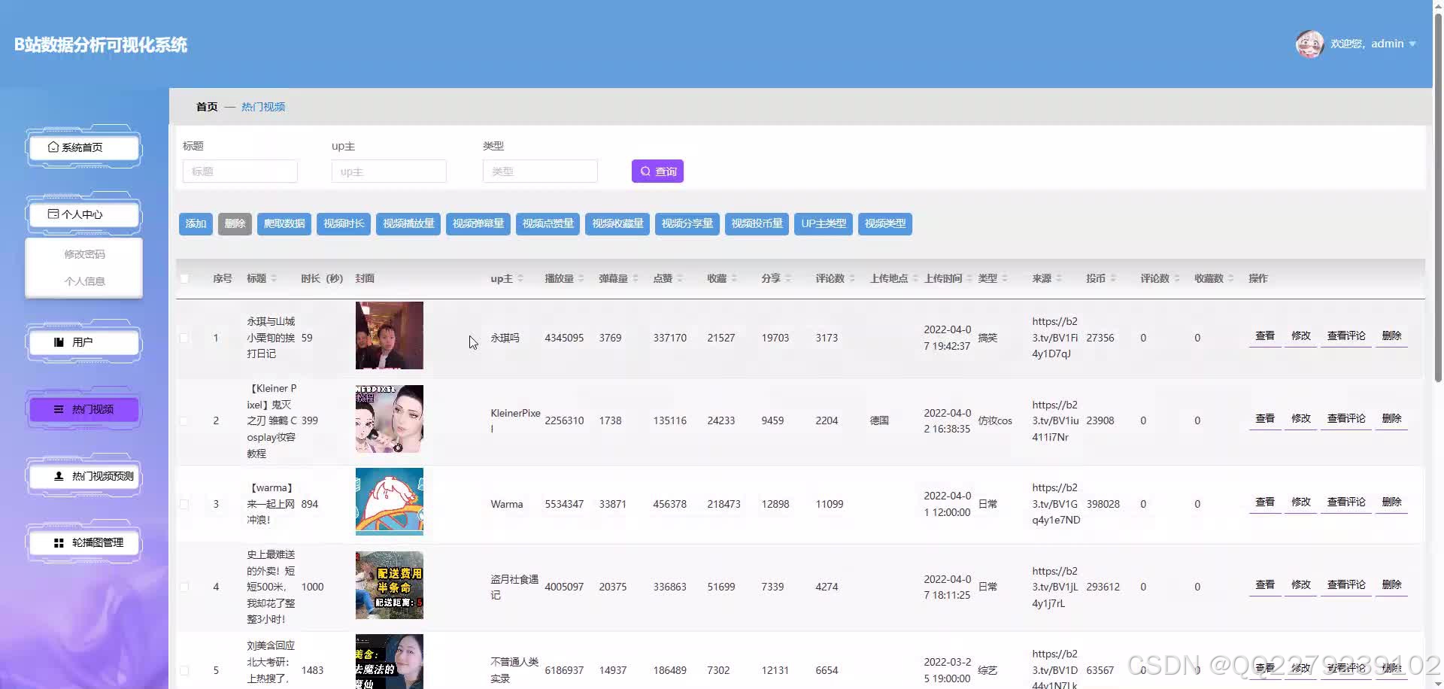Image resolution: width=1444 pixels, height=689 pixels.
Task: Open 首页 in the breadcrumb
Action: click(206, 106)
